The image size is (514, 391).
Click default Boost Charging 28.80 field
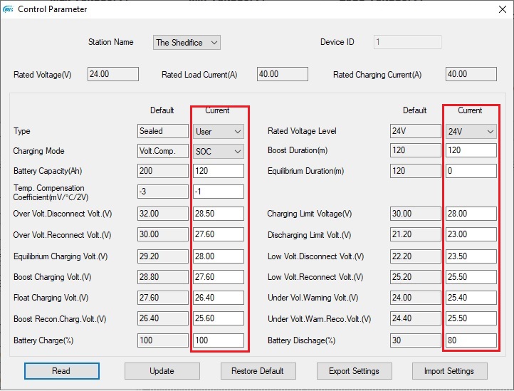point(163,277)
